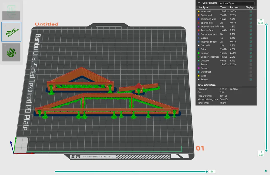Toggle Custom display checkbox
270x175 pixels.
click(x=251, y=61)
